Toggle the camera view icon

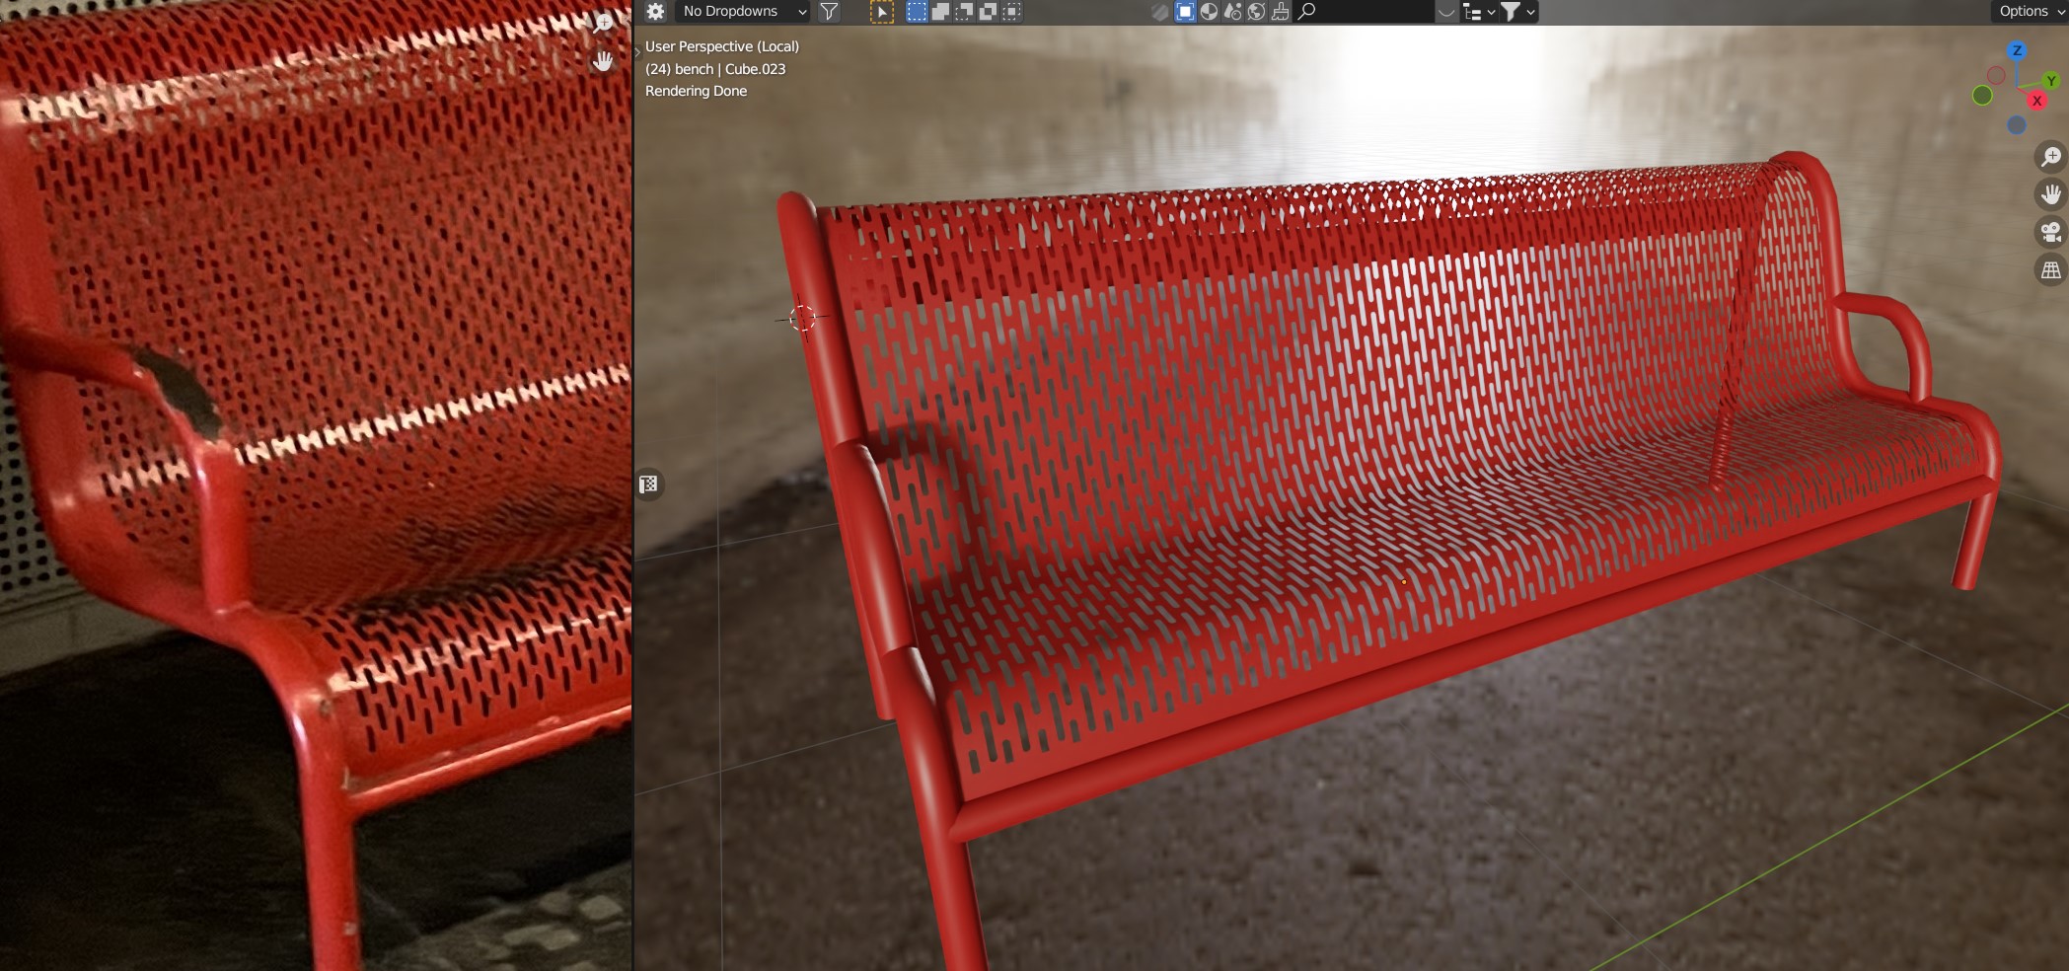click(2051, 232)
